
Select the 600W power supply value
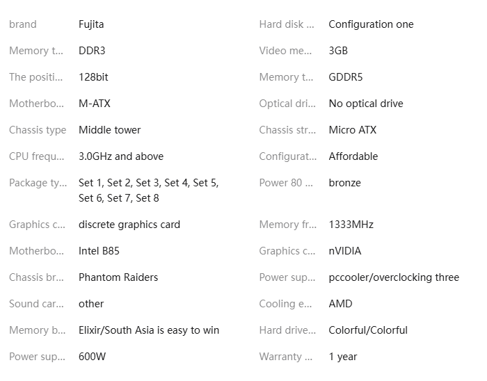(93, 357)
